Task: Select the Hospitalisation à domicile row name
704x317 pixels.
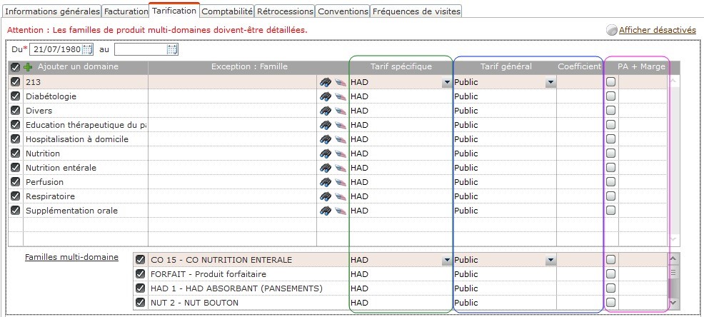Action: pyautogui.click(x=77, y=139)
